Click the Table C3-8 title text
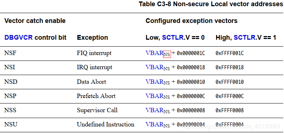The width and height of the screenshot is (284, 133). (x=211, y=4)
